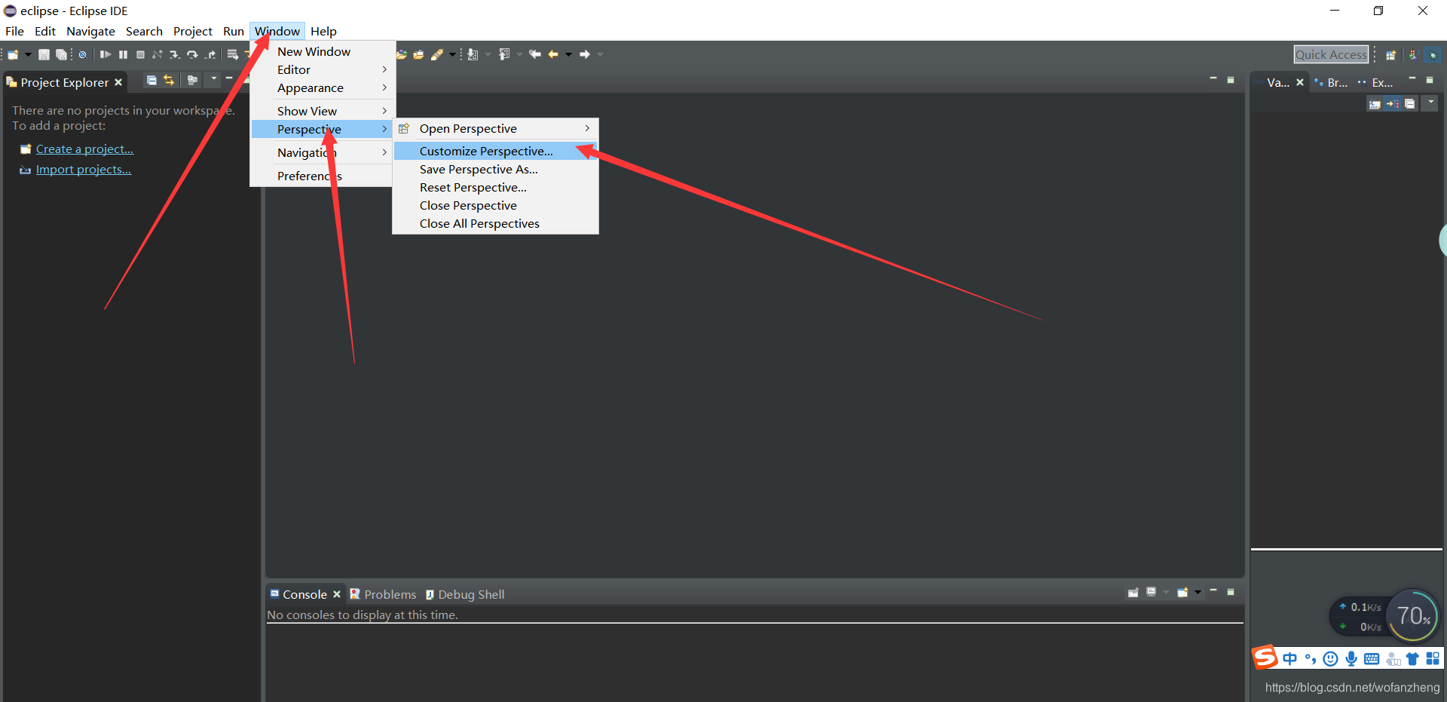Click Sogou input Chinese mode icon
Viewport: 1447px width, 702px height.
tap(1289, 659)
